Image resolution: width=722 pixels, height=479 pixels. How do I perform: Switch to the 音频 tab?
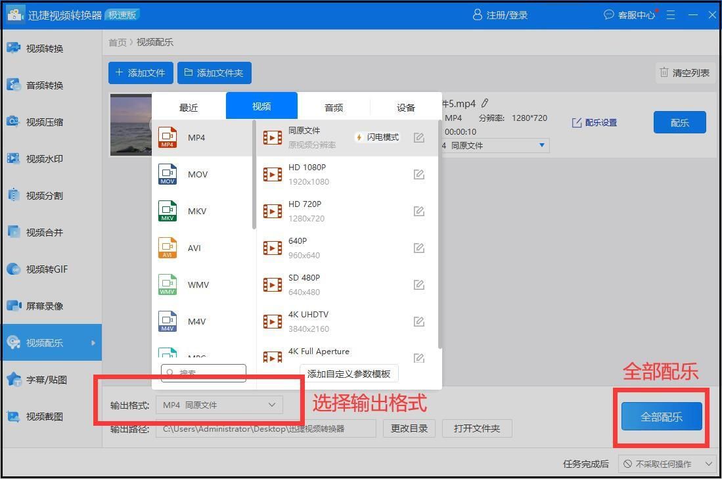333,106
